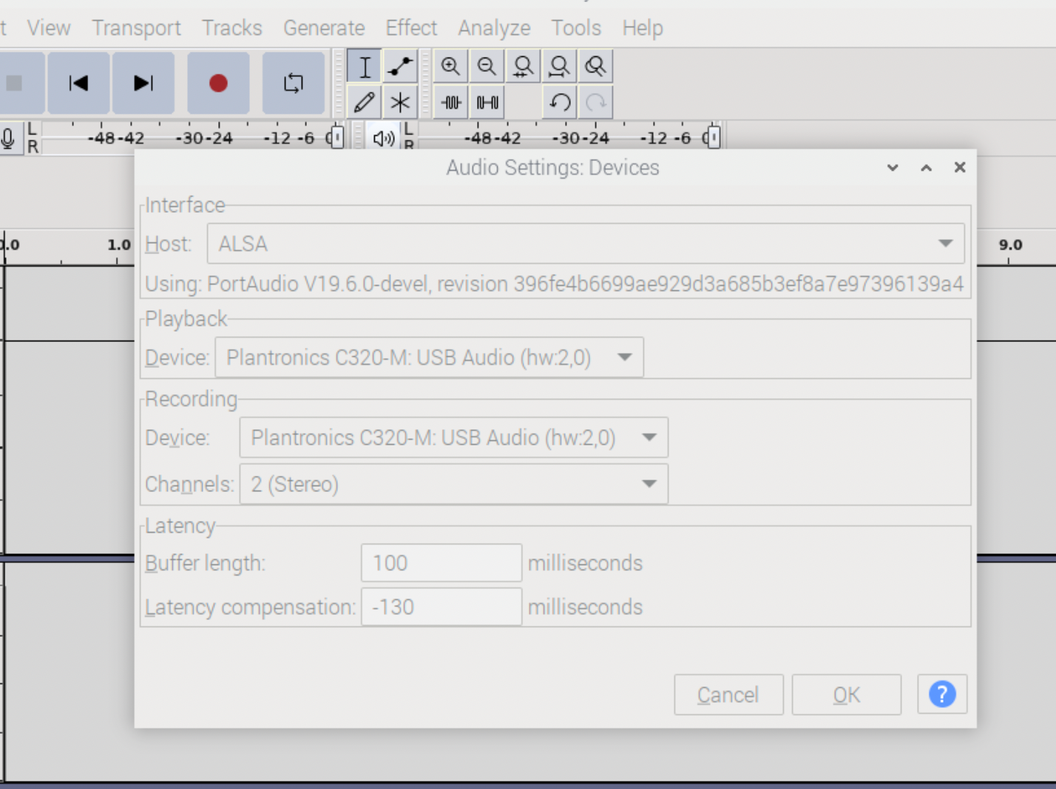Select the Envelope tool

pyautogui.click(x=400, y=66)
